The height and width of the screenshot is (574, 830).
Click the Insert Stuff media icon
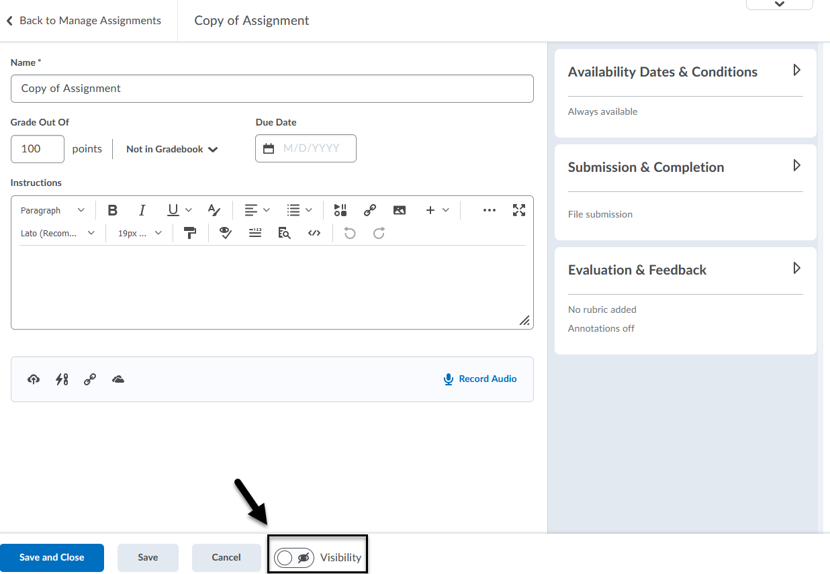click(x=340, y=210)
